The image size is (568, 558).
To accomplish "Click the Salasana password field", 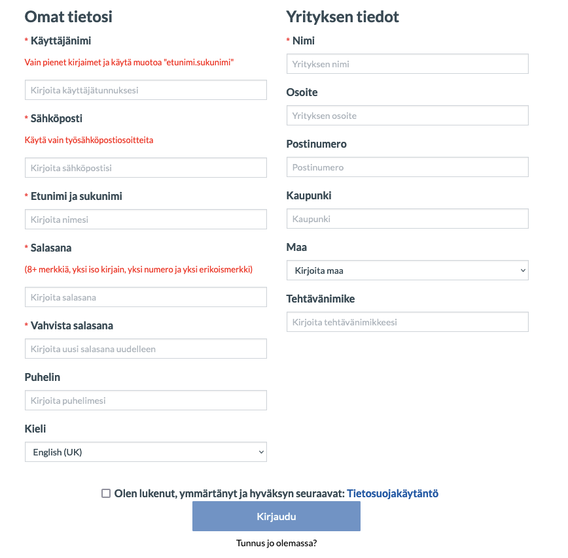I will (145, 297).
